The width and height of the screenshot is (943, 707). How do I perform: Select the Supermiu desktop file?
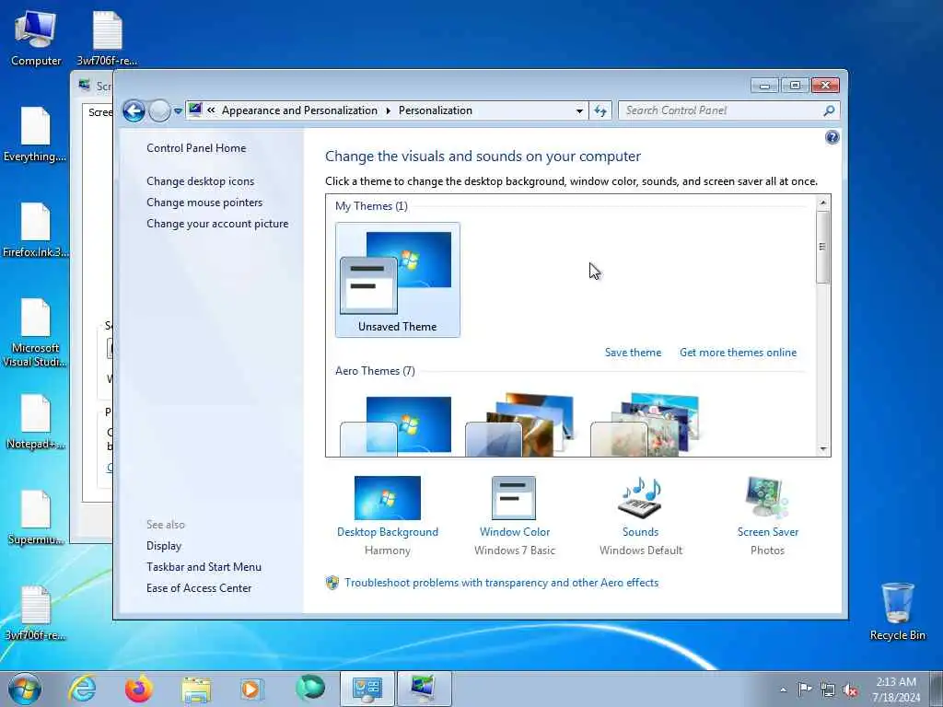36,517
